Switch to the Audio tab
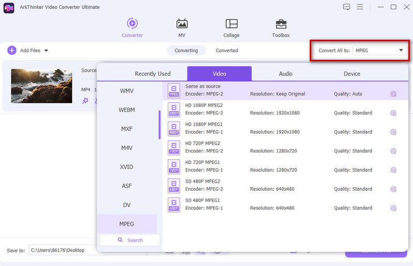 pos(285,74)
